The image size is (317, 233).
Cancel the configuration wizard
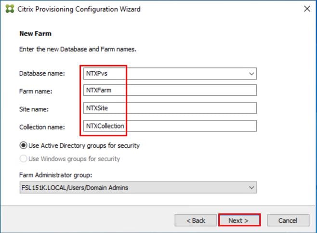(x=288, y=220)
